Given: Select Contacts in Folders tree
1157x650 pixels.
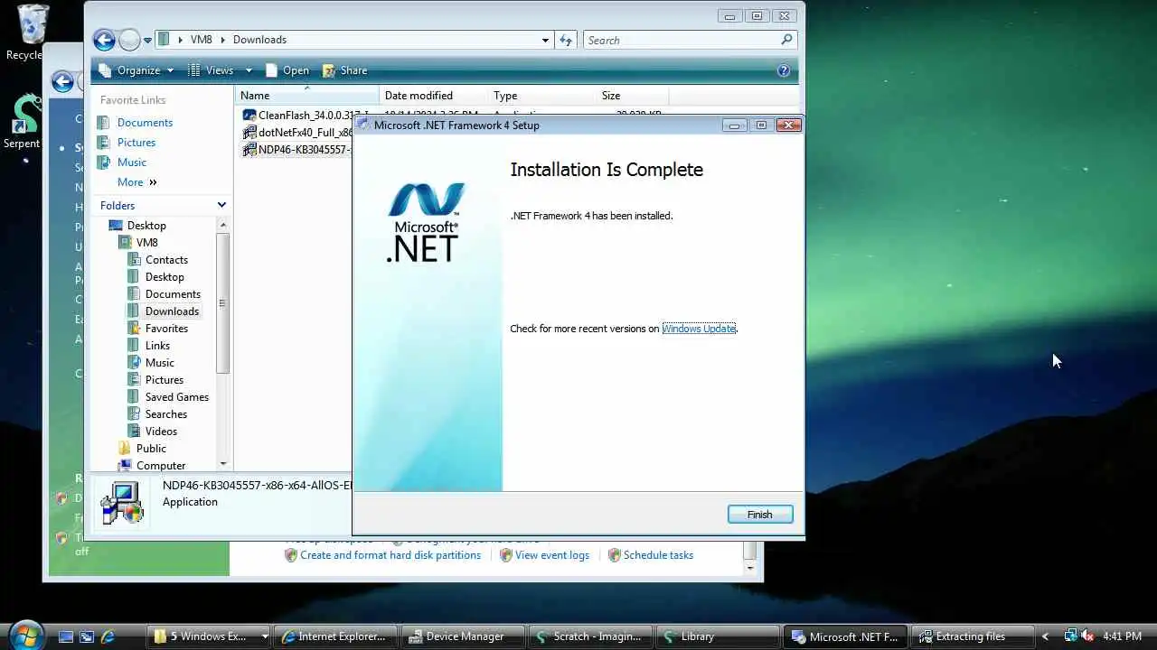Looking at the screenshot, I should coord(166,260).
